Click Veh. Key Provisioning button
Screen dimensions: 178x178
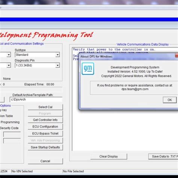pos(45,140)
